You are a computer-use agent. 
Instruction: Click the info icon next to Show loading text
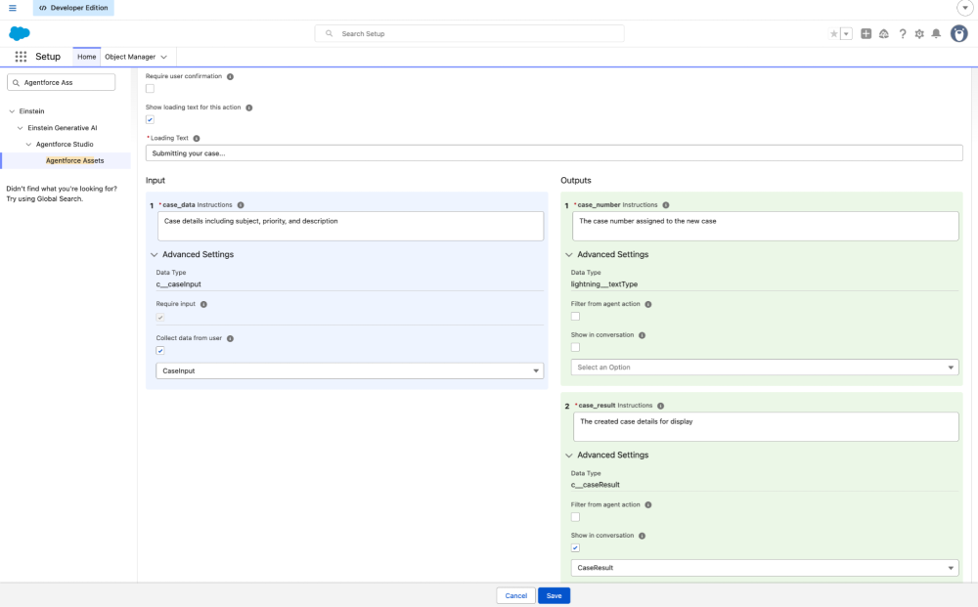(x=248, y=108)
